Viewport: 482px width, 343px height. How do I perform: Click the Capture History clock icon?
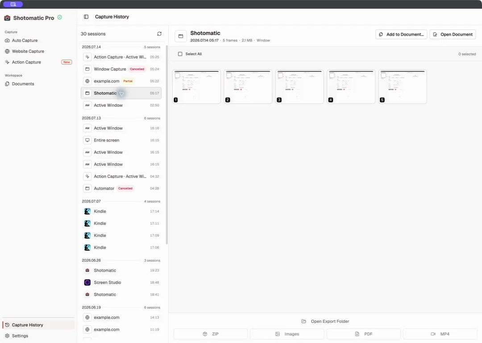coord(7,325)
